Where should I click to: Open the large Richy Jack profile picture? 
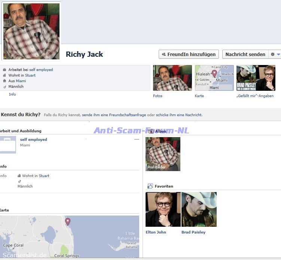(x=31, y=31)
